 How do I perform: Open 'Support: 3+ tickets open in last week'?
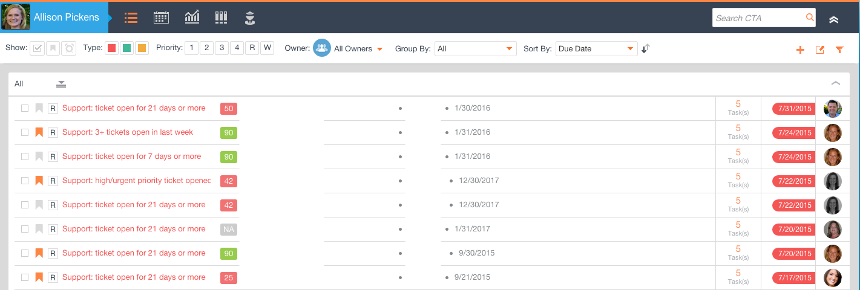(x=128, y=132)
